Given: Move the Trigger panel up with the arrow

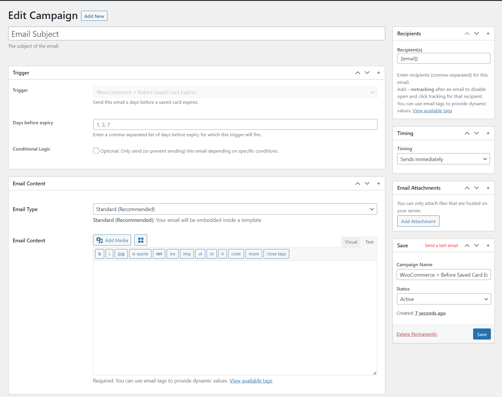Looking at the screenshot, I should (358, 73).
